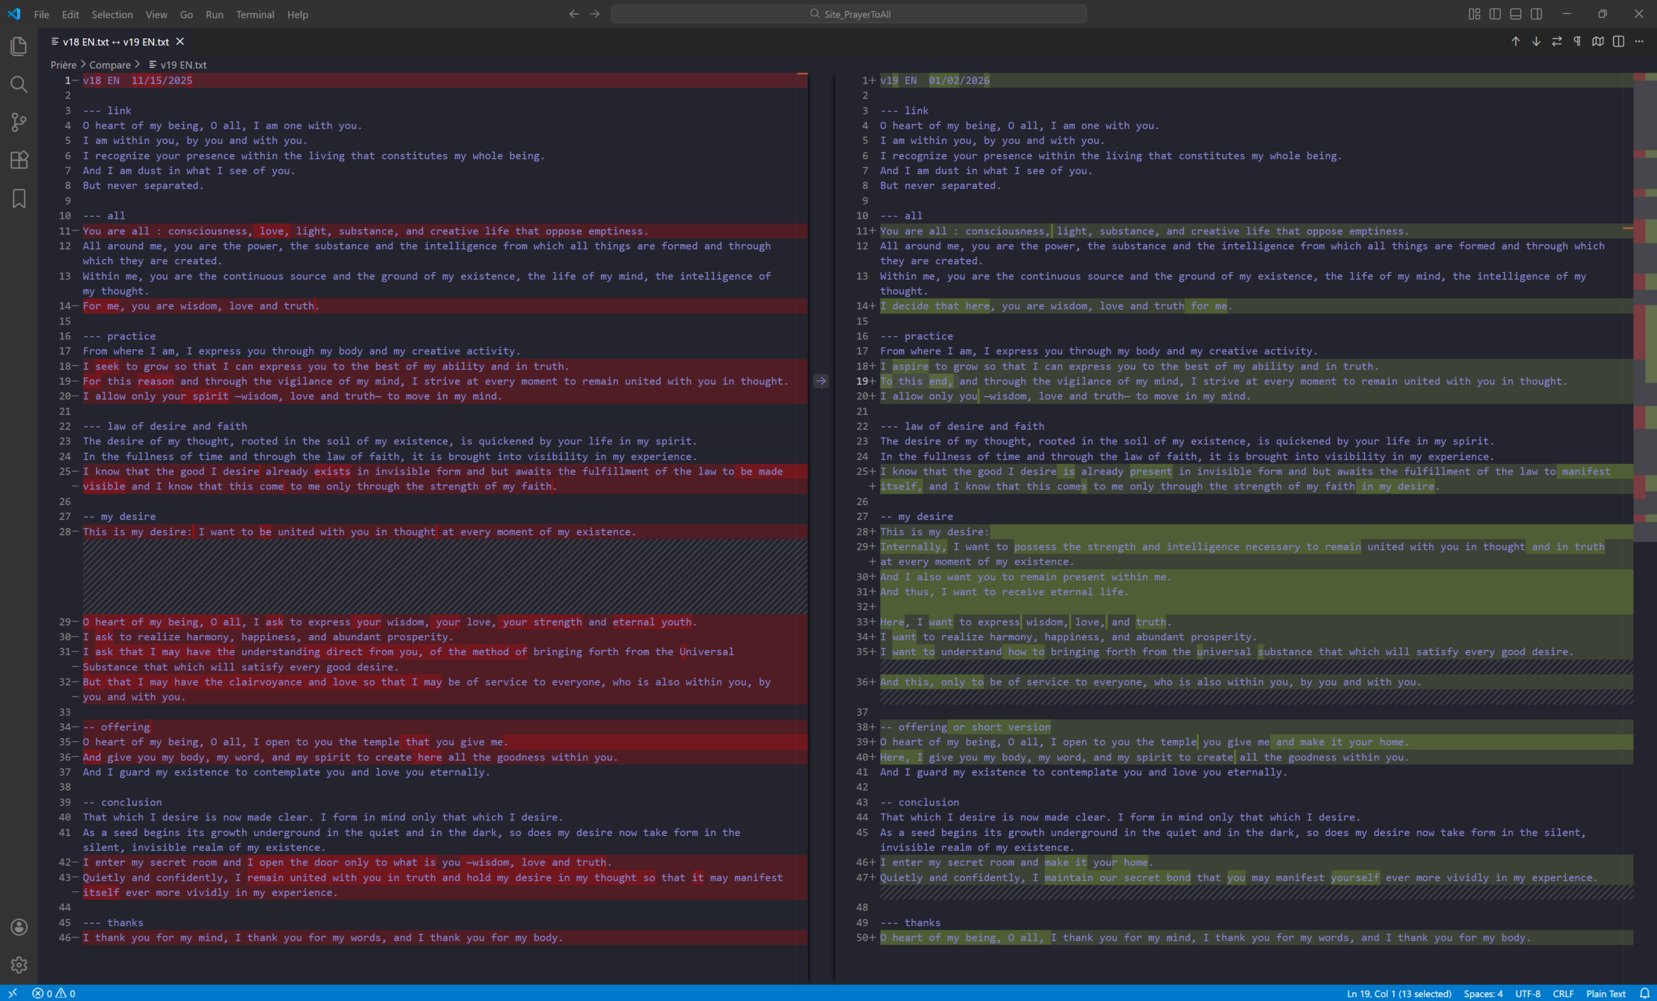Toggle the bottom panel visibility
Viewport: 1657px width, 1001px height.
pyautogui.click(x=1516, y=14)
